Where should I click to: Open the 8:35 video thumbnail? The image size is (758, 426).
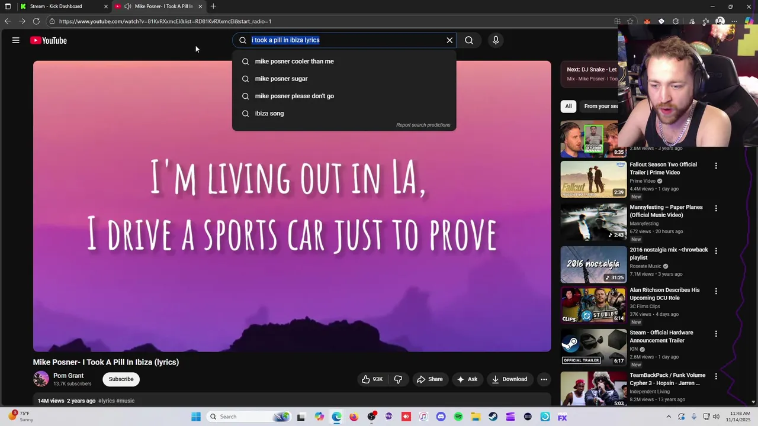pyautogui.click(x=589, y=139)
